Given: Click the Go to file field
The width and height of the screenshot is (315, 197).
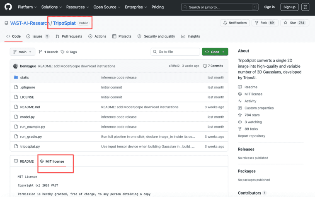Looking at the screenshot, I should click(x=175, y=52).
